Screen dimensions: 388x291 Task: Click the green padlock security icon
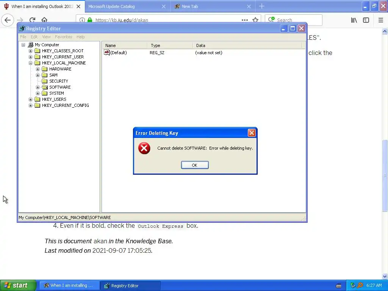(90, 20)
